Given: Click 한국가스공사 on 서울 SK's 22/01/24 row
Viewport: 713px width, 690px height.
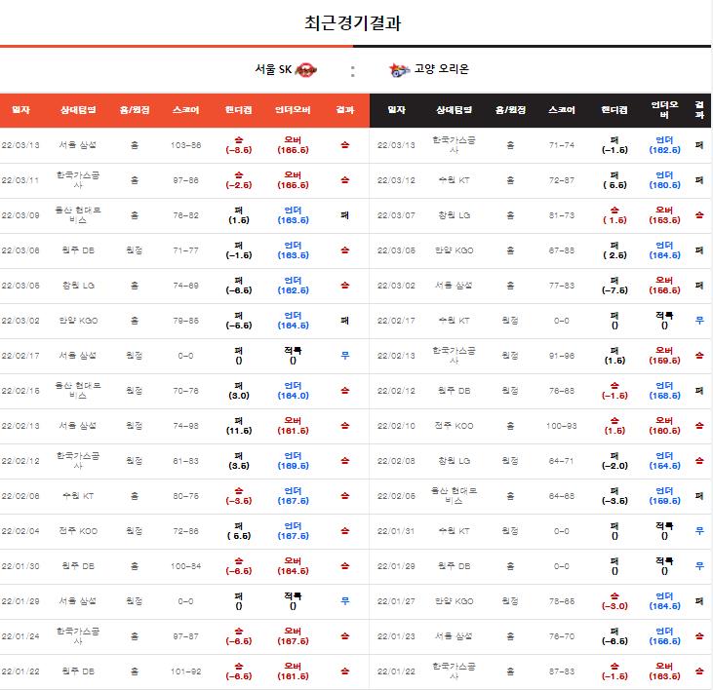Looking at the screenshot, I should click(x=78, y=636).
